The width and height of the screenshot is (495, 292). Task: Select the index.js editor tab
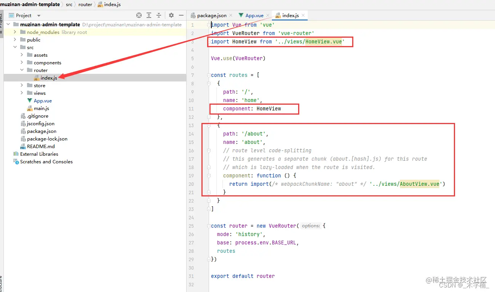[x=291, y=16]
